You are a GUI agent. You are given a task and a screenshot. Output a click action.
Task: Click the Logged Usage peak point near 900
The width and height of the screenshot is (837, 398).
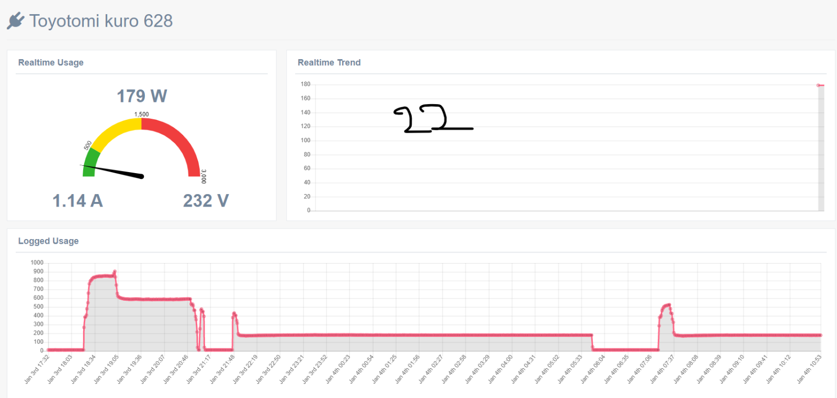click(x=115, y=272)
